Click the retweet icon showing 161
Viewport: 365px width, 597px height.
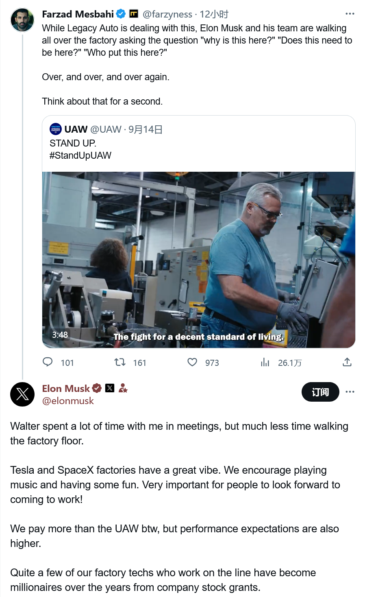click(x=120, y=362)
